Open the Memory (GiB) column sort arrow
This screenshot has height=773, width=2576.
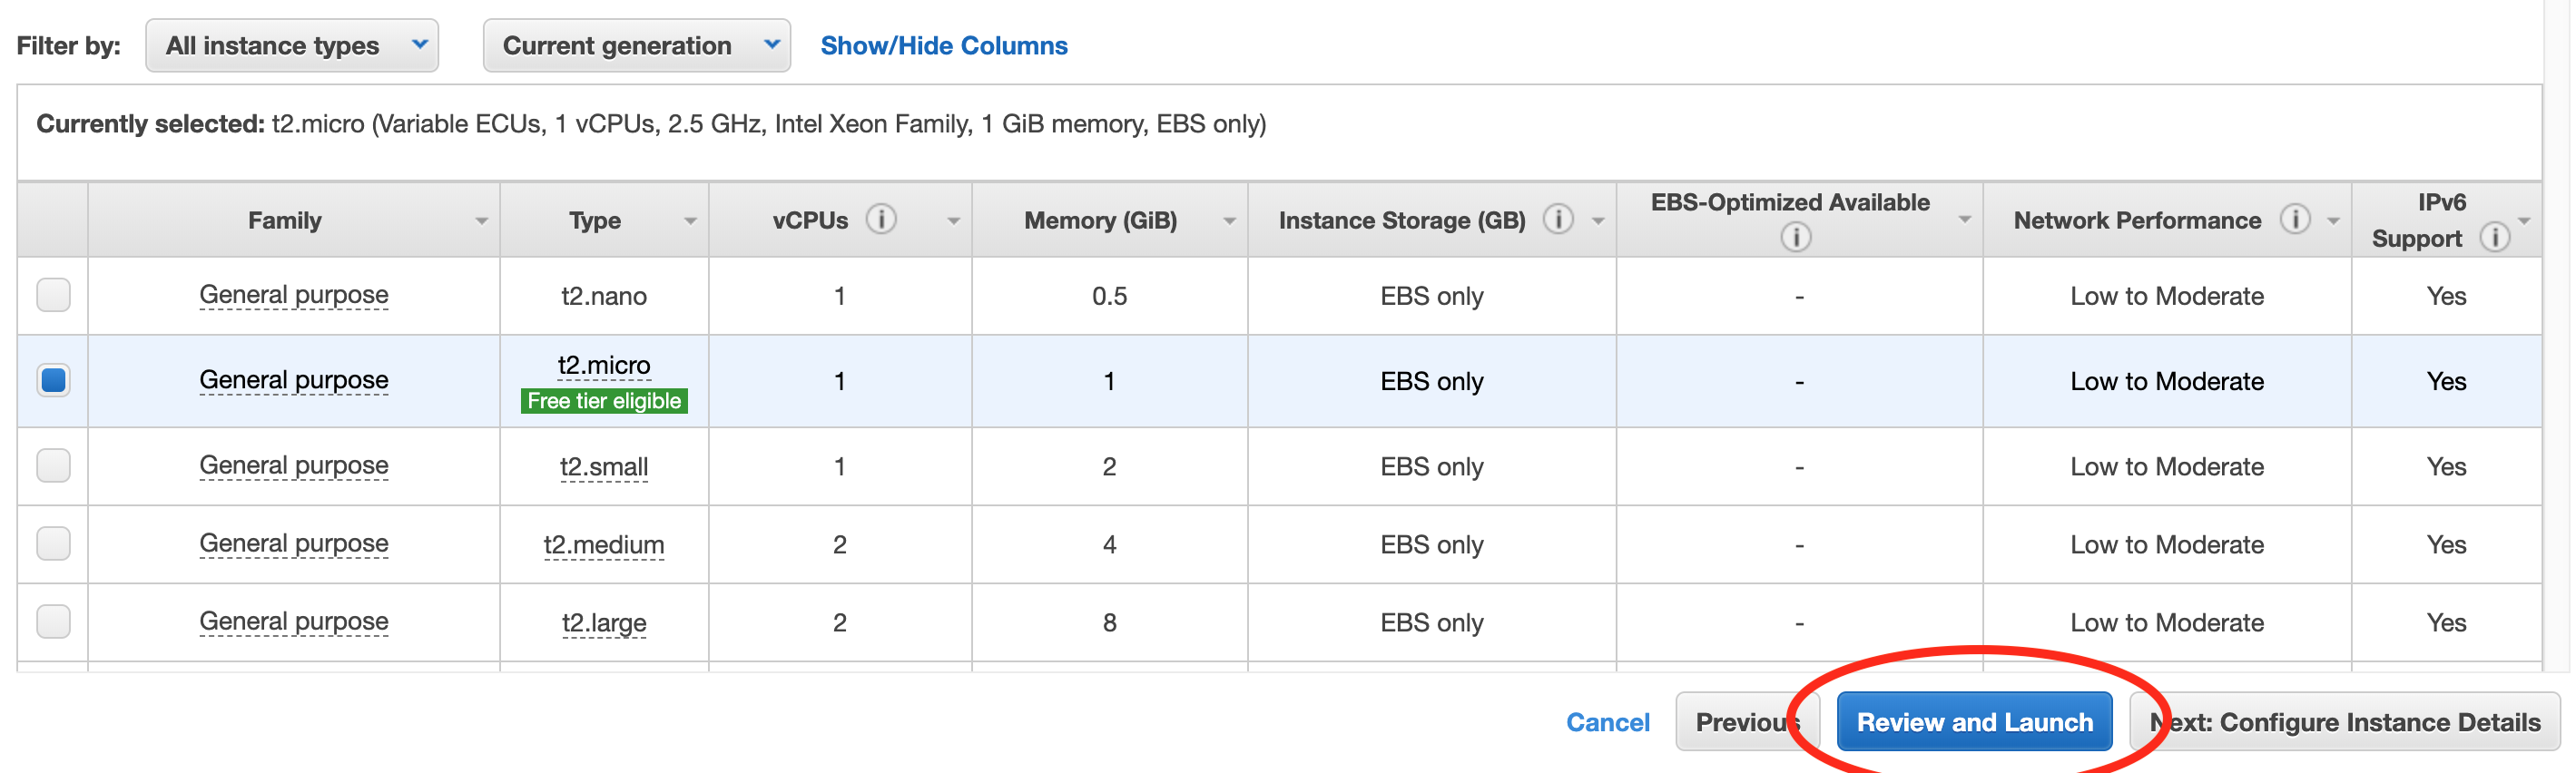click(1230, 221)
